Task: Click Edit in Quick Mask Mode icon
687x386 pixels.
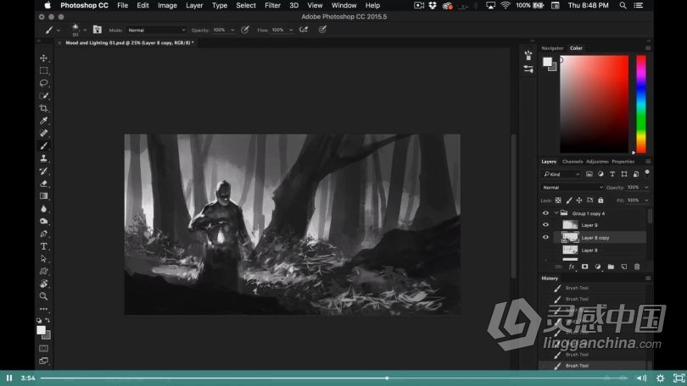Action: click(43, 349)
